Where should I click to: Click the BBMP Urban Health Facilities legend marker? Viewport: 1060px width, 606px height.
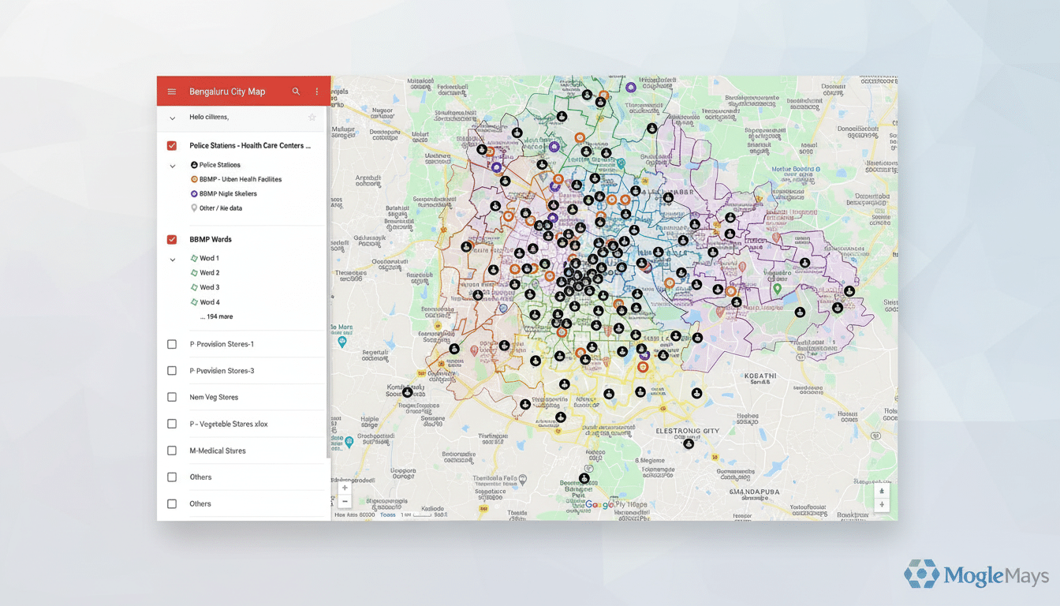[193, 179]
